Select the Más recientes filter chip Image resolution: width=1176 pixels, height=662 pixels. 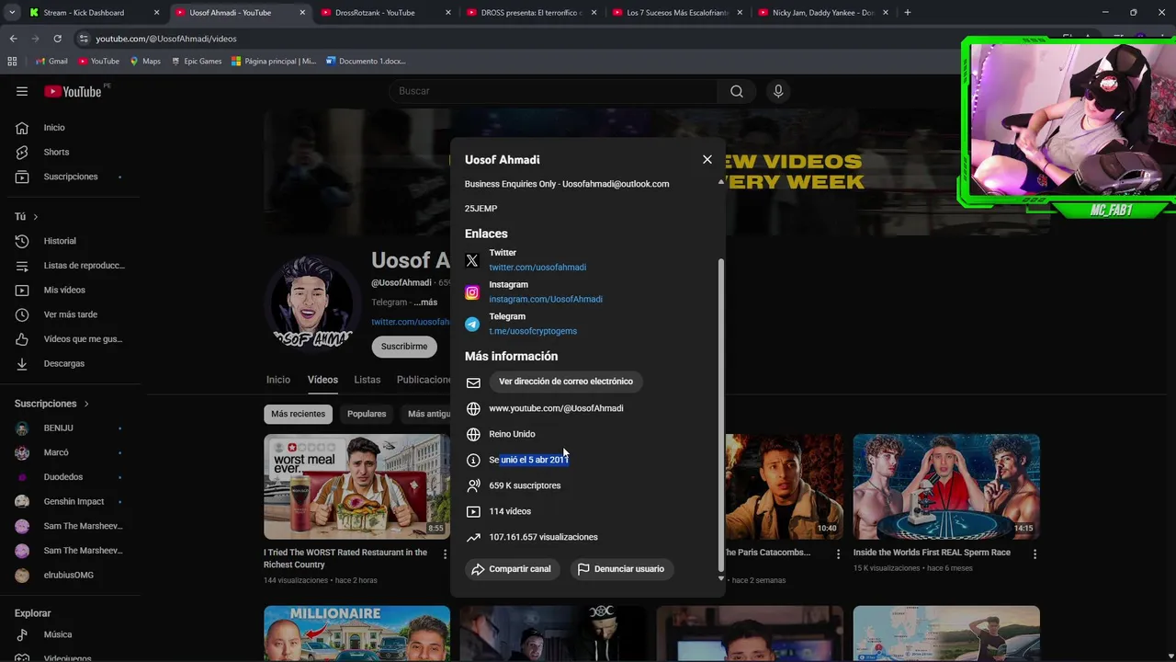click(x=298, y=414)
